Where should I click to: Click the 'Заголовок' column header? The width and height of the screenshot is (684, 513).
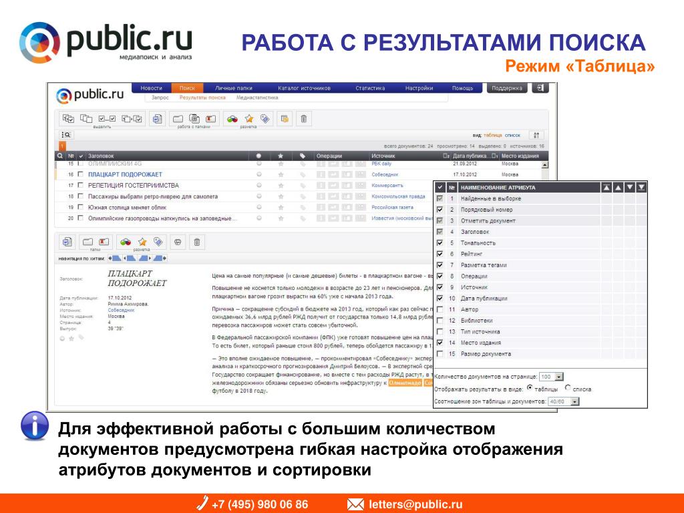[101, 156]
